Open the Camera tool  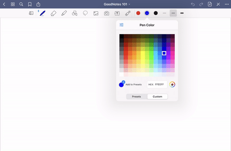point(107,13)
